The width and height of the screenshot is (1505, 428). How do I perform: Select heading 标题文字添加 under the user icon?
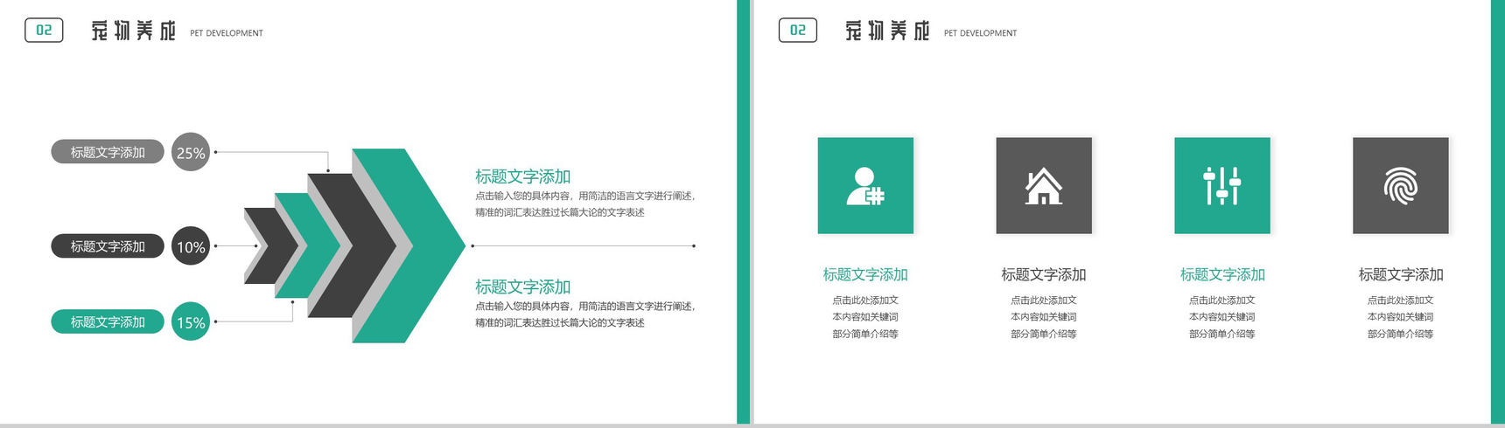click(x=865, y=274)
